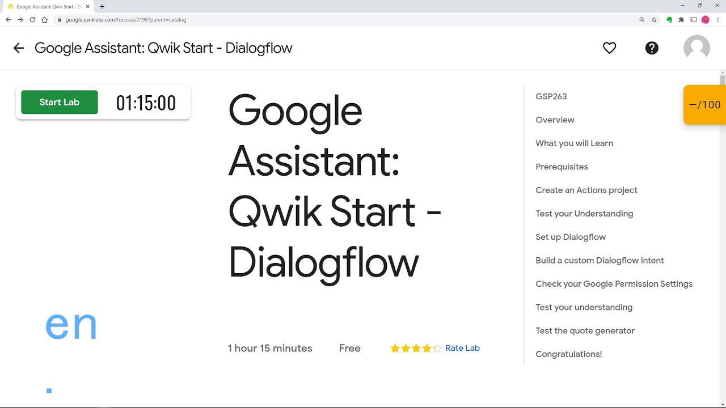726x408 pixels.
Task: Jump to the GSP263 section
Action: tap(551, 96)
